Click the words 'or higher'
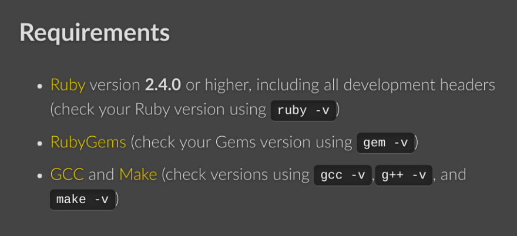 [218, 85]
